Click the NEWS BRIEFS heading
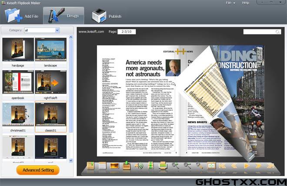 pos(197,122)
